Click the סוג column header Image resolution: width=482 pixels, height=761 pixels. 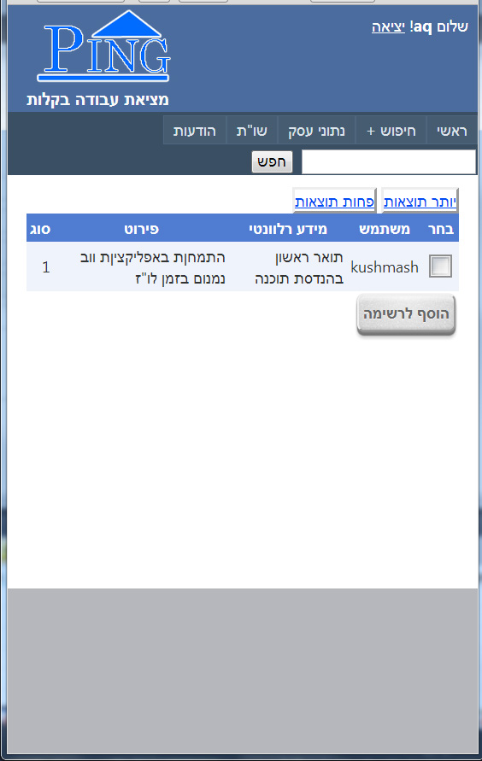40,229
